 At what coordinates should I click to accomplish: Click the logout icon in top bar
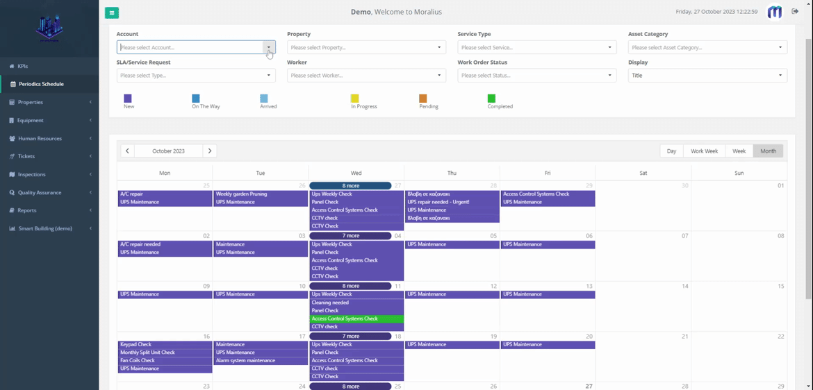point(795,12)
